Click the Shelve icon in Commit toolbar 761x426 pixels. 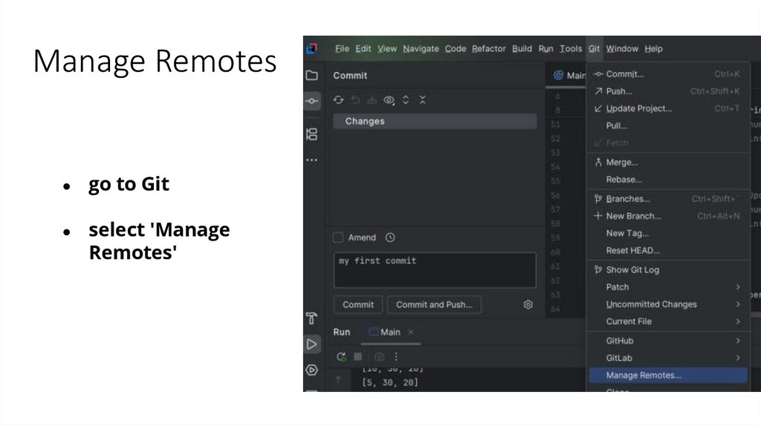(x=372, y=100)
